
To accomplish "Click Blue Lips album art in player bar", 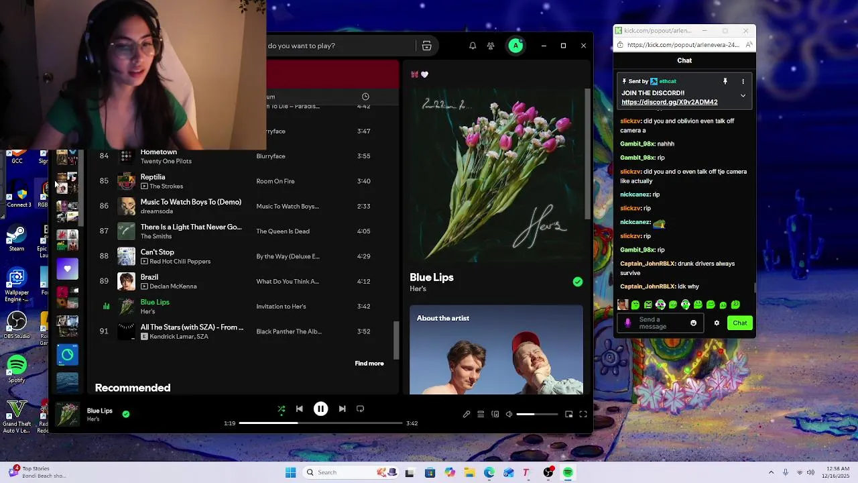I will click(67, 414).
